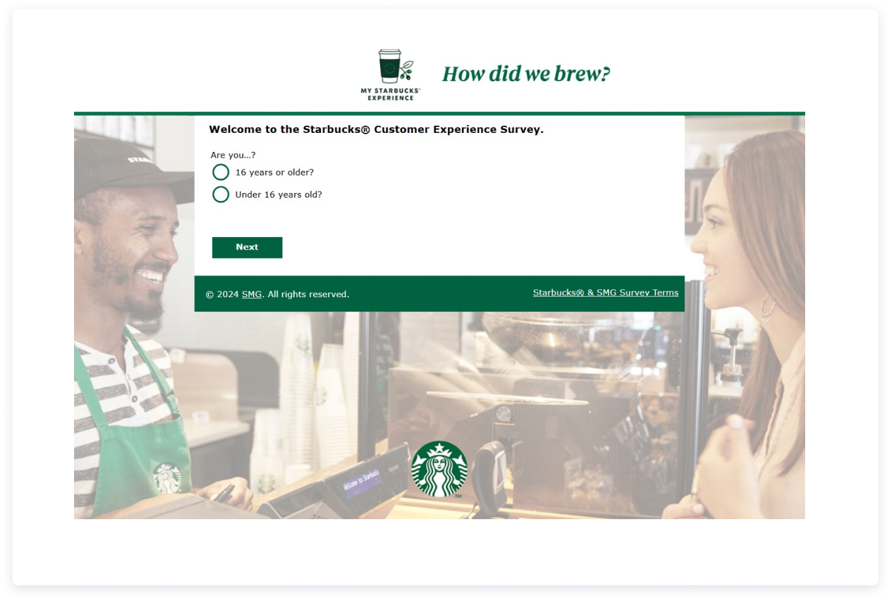Viewport: 891px width, 601px height.
Task: Click the "16 years or older?" label text
Action: 275,172
